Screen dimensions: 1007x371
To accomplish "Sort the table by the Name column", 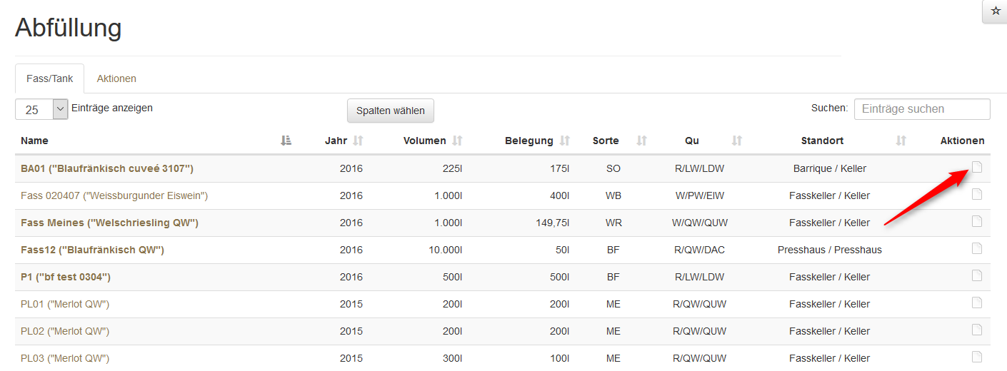I will click(x=286, y=141).
